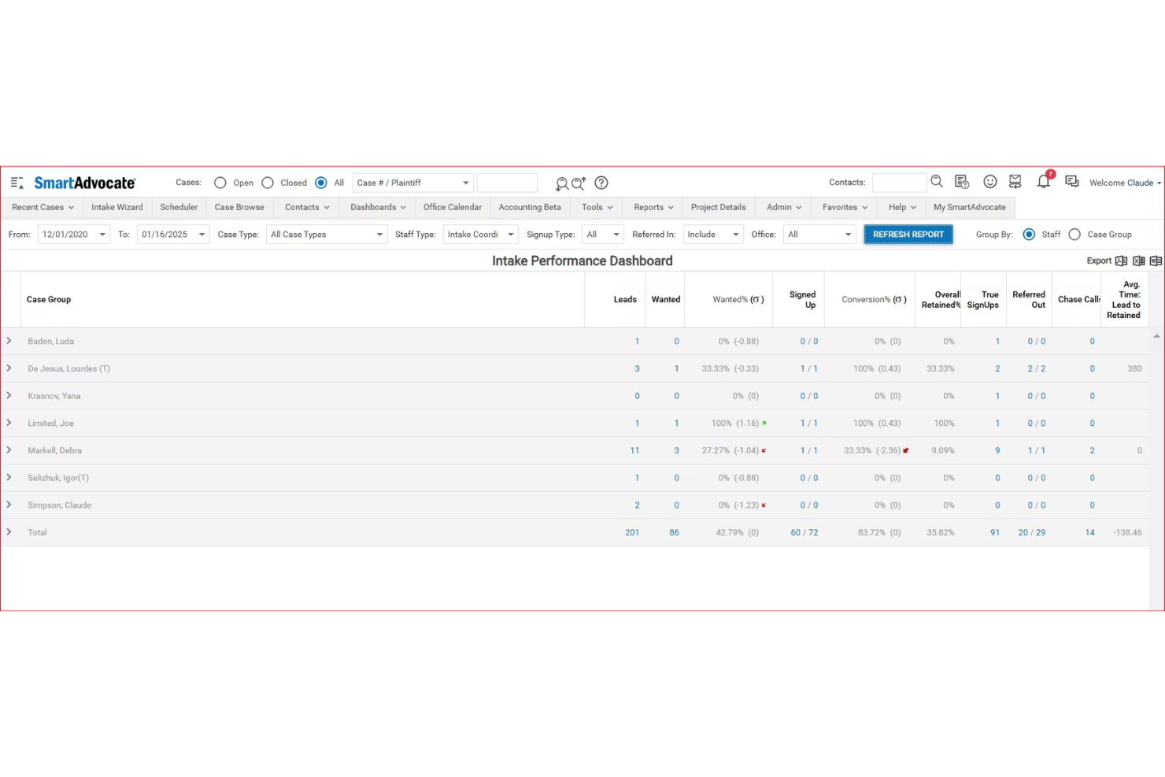
Task: Select the All cases radio button
Action: [x=321, y=183]
